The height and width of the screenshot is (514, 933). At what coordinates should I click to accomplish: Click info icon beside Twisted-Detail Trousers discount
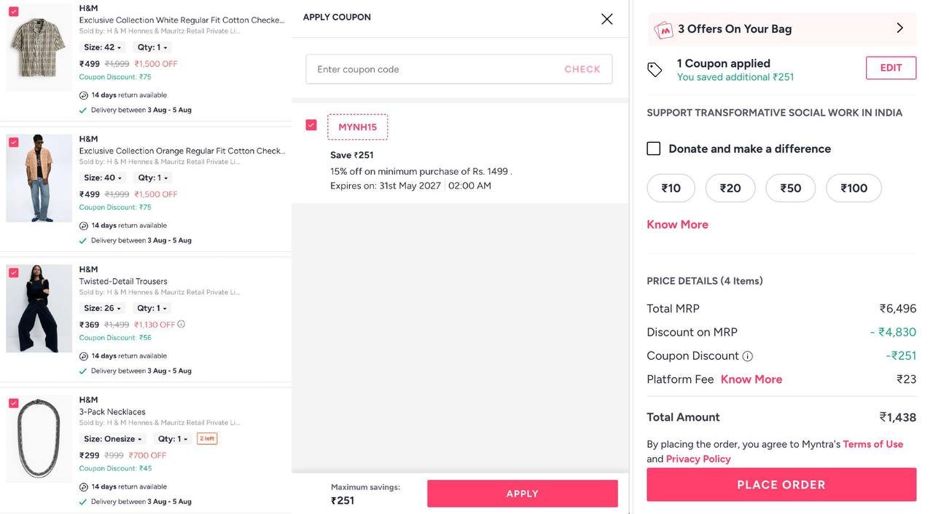(x=181, y=324)
